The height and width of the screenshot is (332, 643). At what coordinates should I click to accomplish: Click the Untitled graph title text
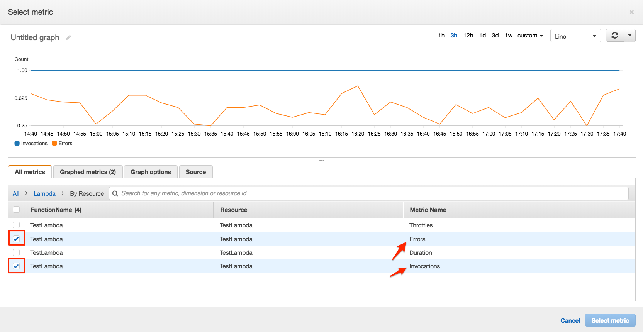tap(35, 37)
